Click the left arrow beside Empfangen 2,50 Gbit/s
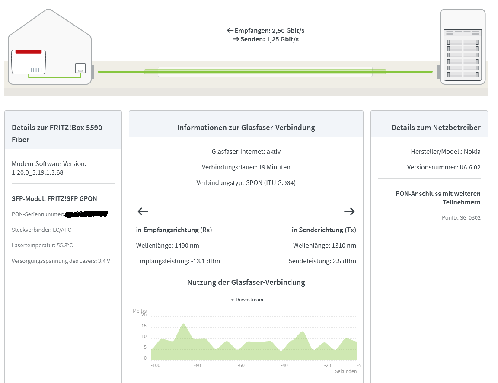The image size is (498, 383). point(230,31)
